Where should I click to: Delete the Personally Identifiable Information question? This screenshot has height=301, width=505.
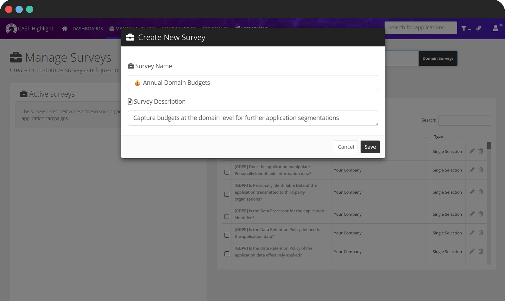[x=481, y=170]
